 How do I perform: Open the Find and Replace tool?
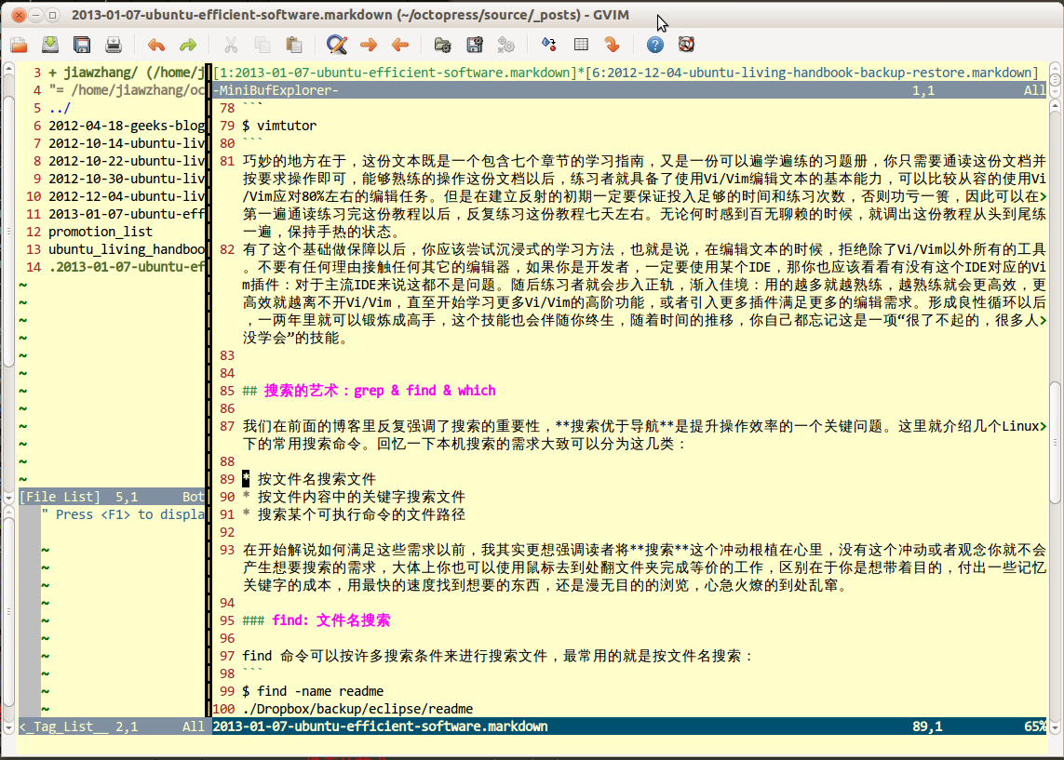click(336, 44)
